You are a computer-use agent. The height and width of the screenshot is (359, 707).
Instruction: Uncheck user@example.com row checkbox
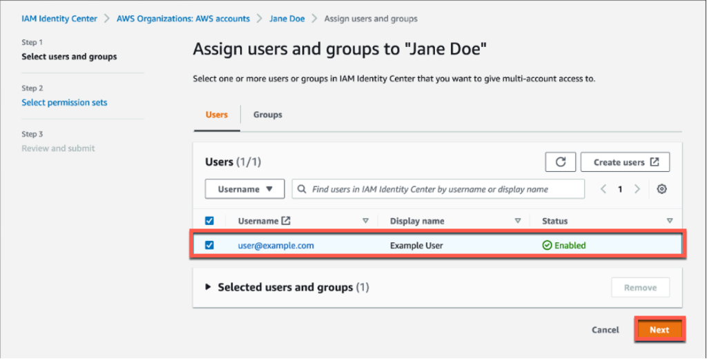pyautogui.click(x=209, y=245)
